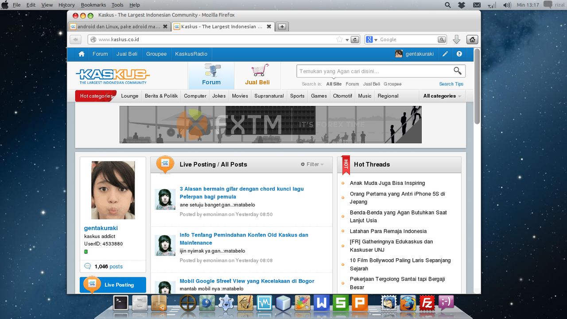Open the file manager drawer icon in dock
This screenshot has width=567, height=319.
[140, 303]
